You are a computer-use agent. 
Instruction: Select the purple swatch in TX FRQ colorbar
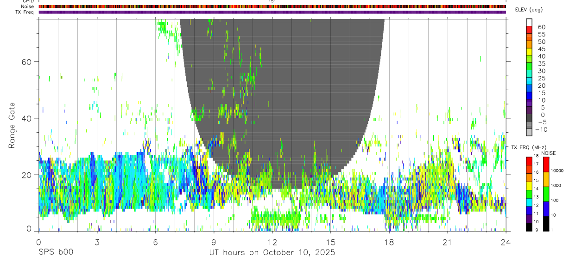coord(529,219)
